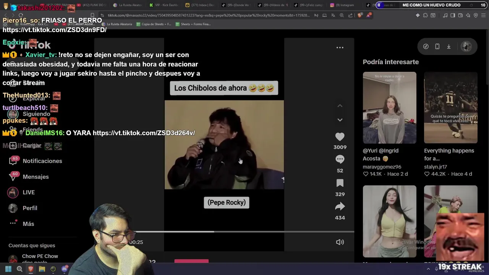Click the browser translate icon
Viewport: 489px width, 275px height.
(x=333, y=15)
